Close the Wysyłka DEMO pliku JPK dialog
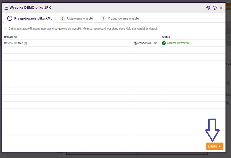 221,8
